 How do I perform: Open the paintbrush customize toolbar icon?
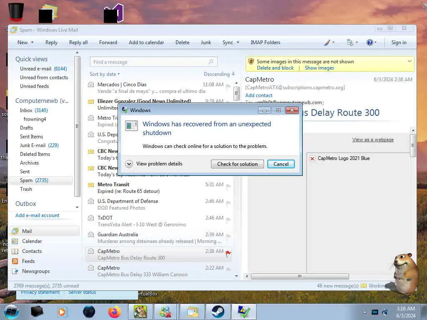tap(327, 42)
